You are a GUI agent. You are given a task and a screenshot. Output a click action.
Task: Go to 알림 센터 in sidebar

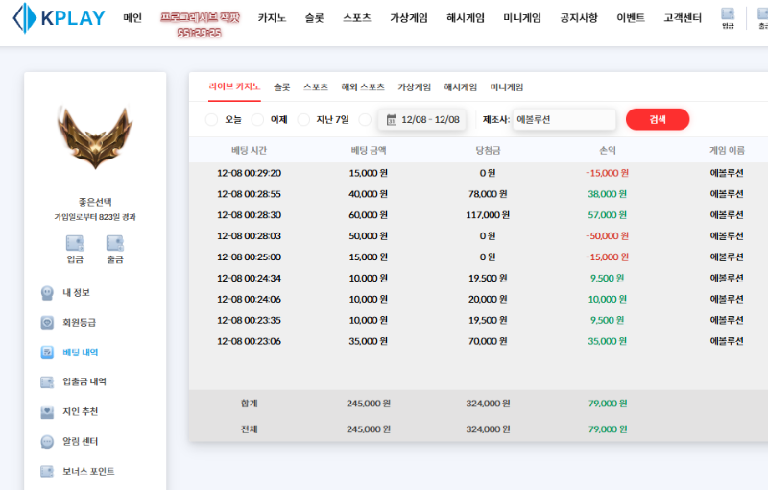[81, 442]
